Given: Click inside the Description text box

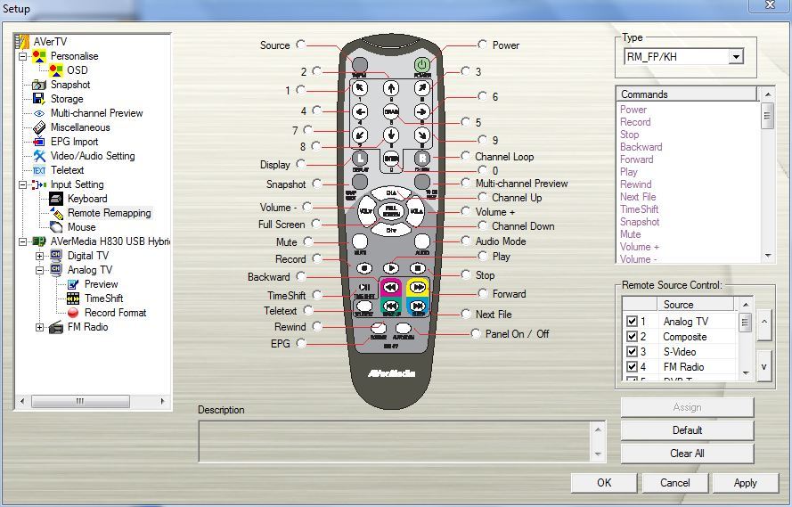Looking at the screenshot, I should coord(395,441).
